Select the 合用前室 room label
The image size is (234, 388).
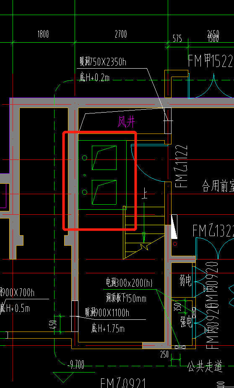(x=218, y=186)
